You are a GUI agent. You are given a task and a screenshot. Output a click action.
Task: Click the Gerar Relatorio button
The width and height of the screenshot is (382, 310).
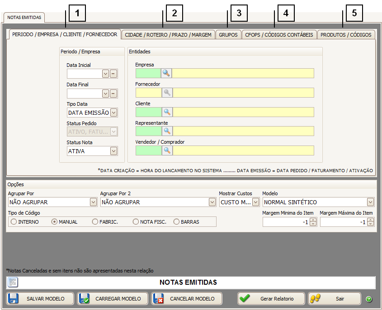(271, 299)
